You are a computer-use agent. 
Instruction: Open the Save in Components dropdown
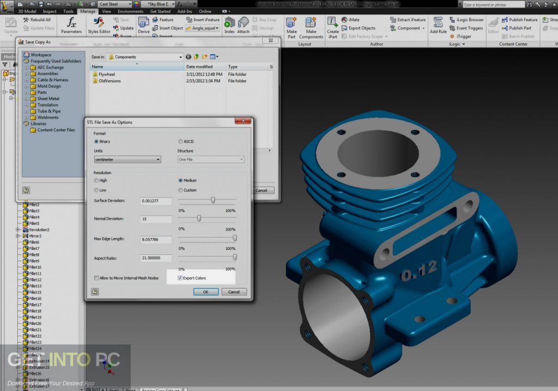tap(145, 57)
